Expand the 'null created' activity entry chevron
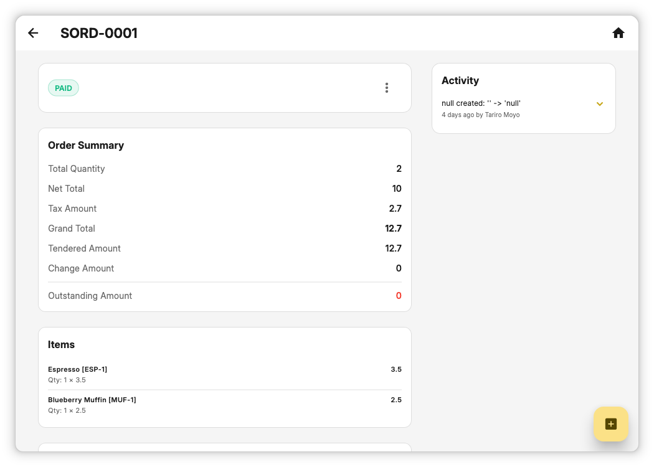 click(x=599, y=104)
